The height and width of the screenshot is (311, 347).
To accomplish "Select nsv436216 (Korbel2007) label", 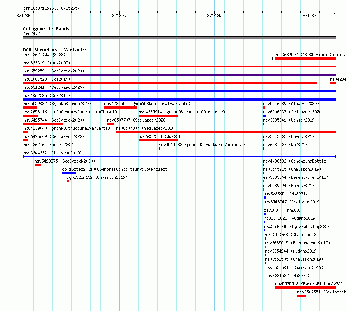I will point(49,145).
